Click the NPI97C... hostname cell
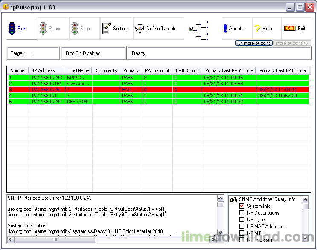317x250 pixels. tap(79, 78)
